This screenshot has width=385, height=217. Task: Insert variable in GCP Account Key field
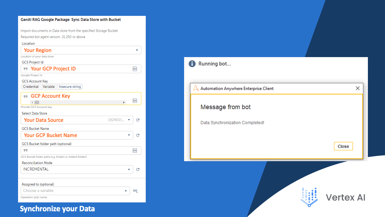click(135, 101)
